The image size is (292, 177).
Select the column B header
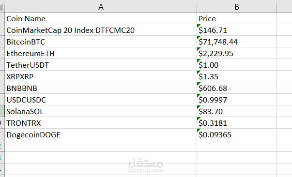pos(237,7)
